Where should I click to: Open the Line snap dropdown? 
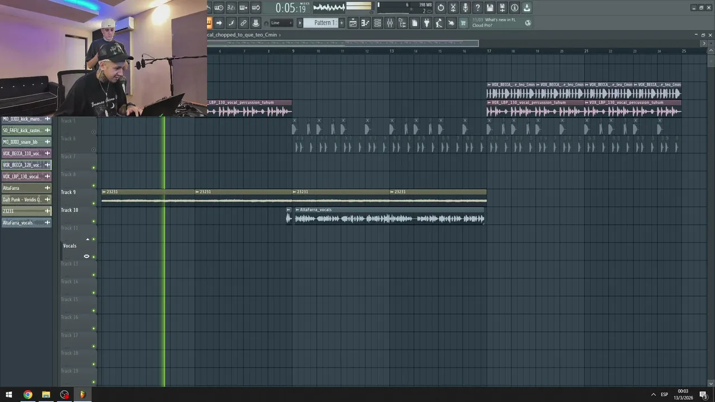click(x=281, y=23)
